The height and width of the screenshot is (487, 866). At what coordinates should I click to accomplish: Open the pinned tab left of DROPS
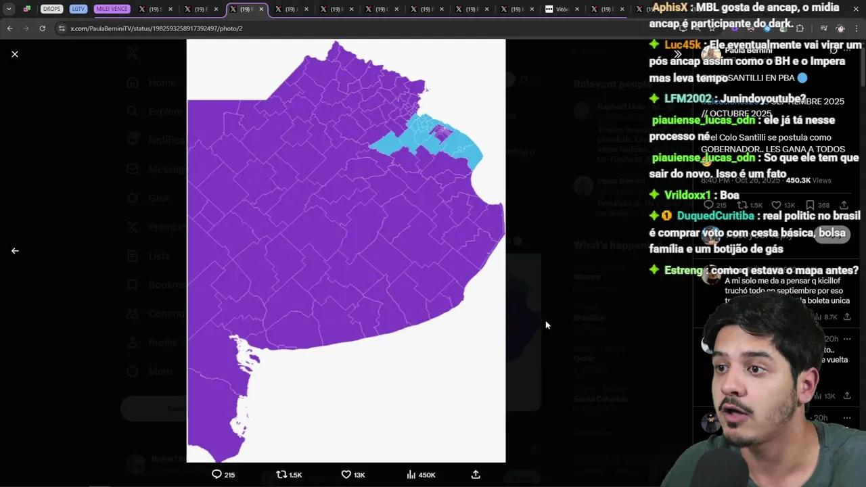click(27, 9)
